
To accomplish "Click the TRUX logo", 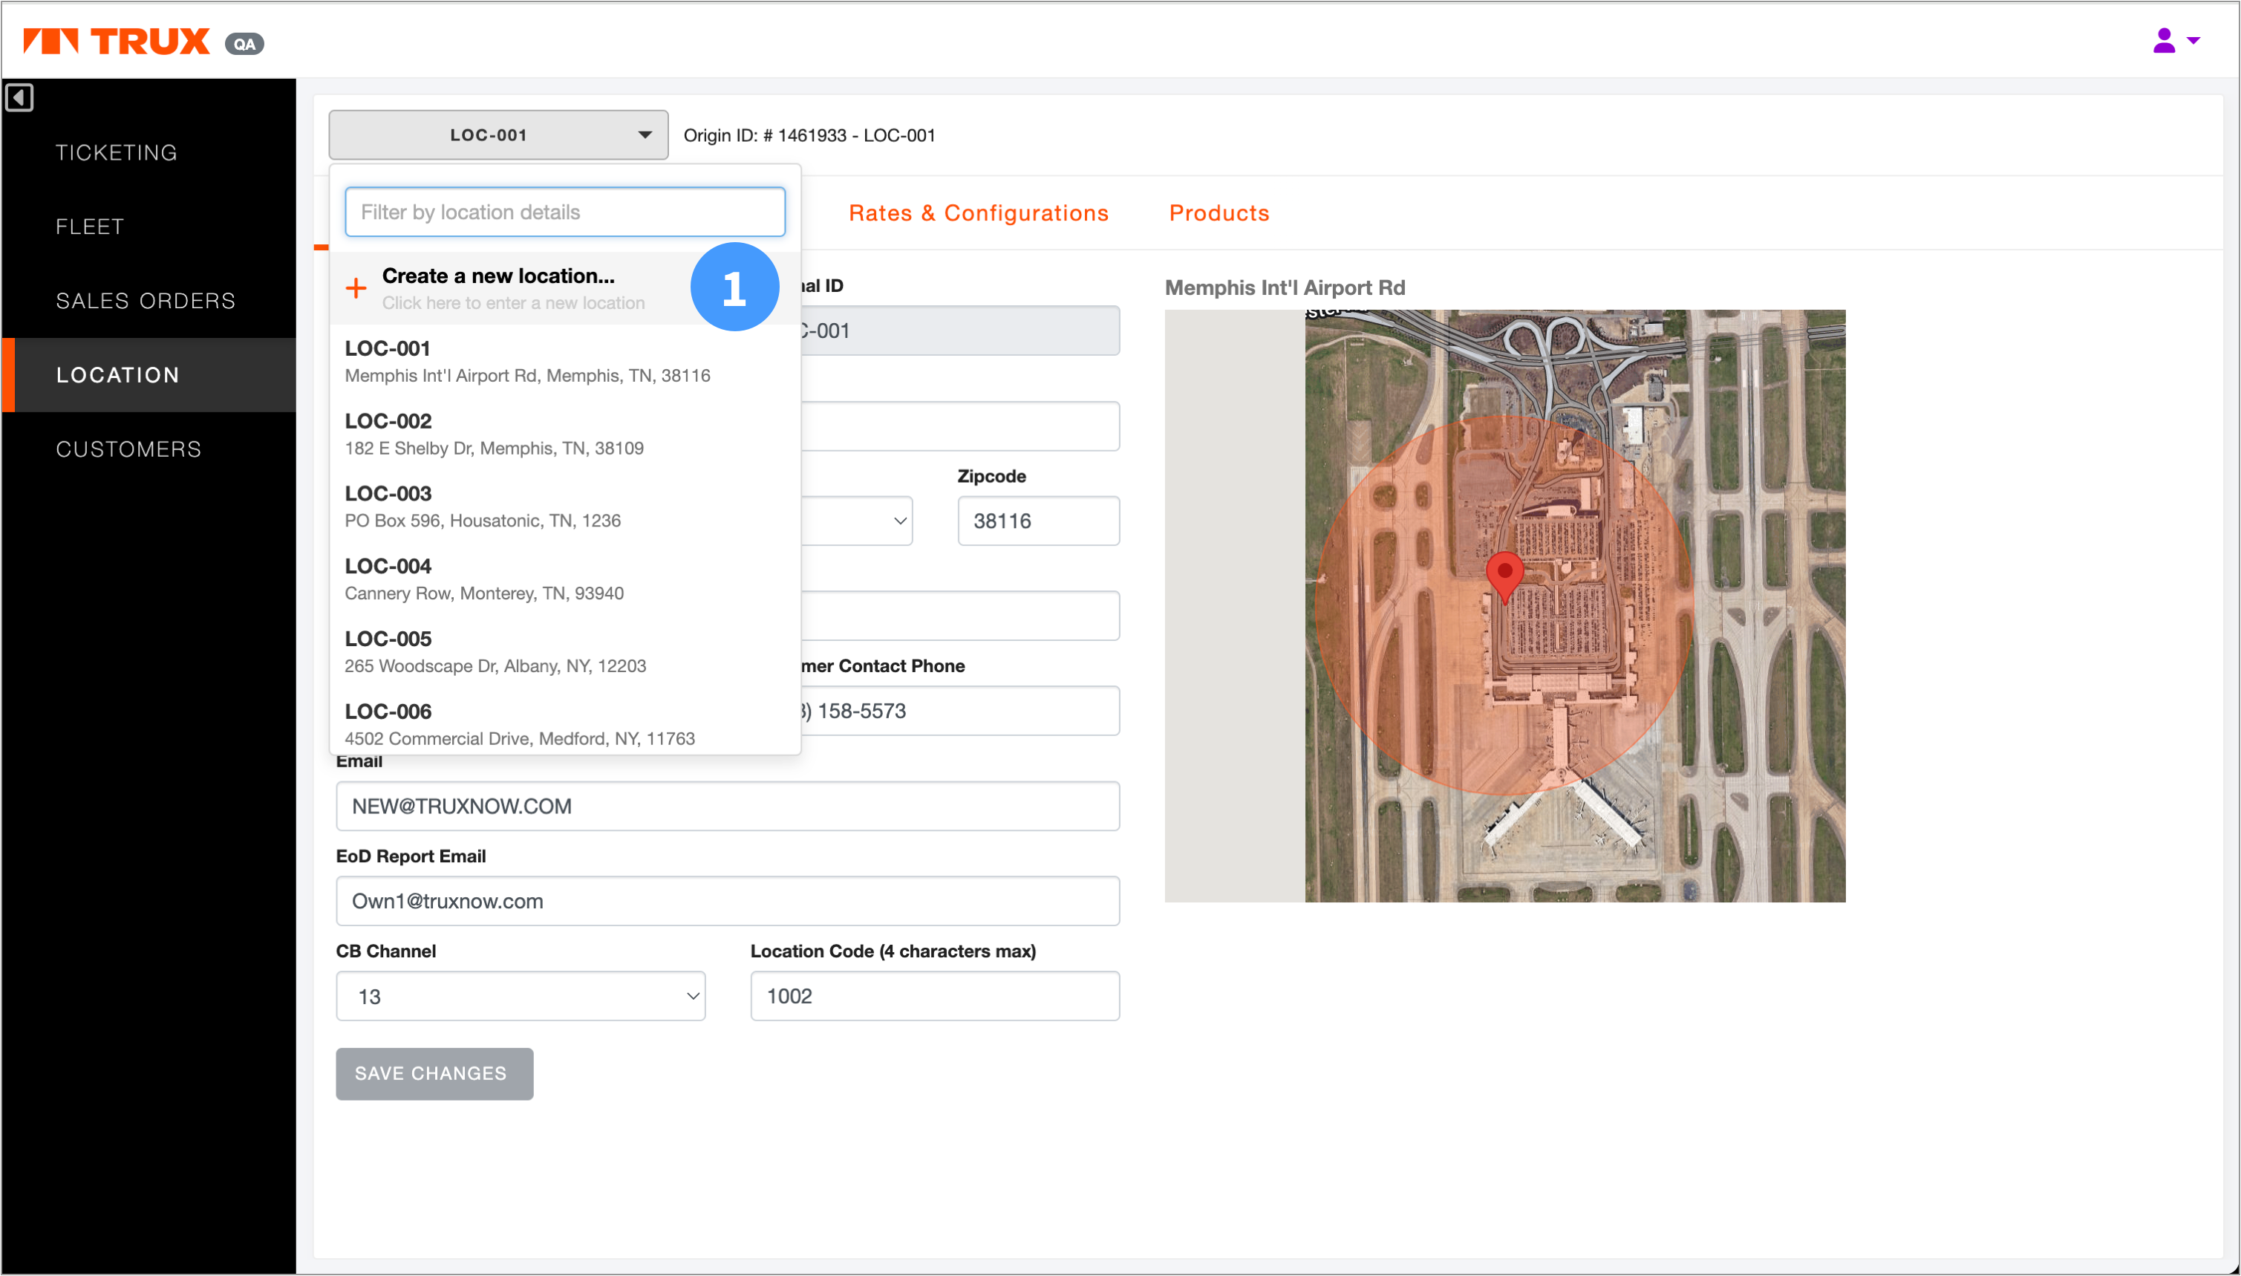I will (117, 41).
